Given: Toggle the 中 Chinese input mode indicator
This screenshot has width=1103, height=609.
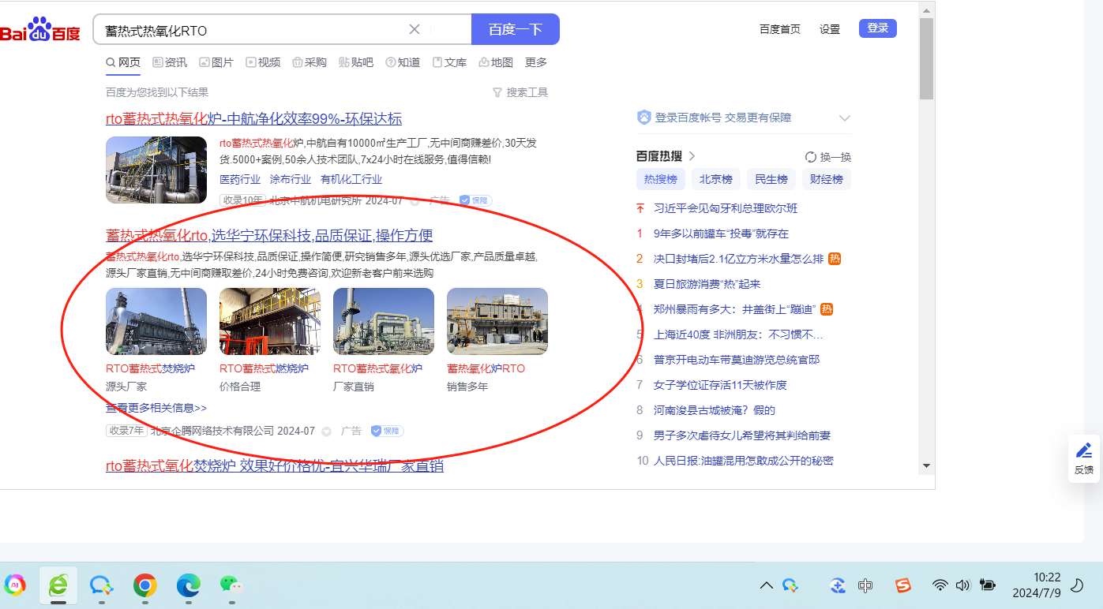Looking at the screenshot, I should [865, 585].
